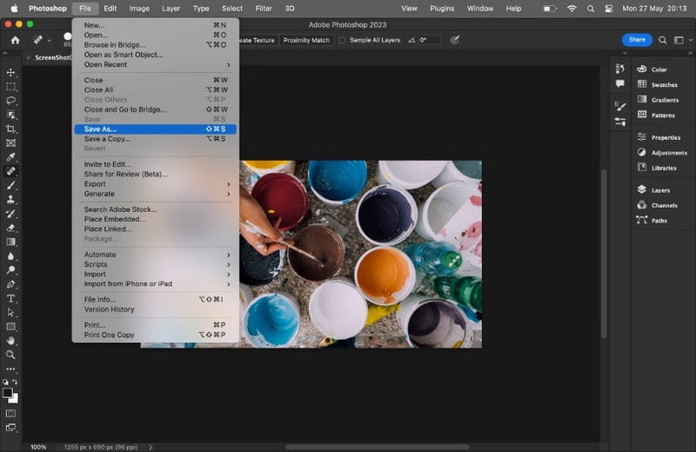
Task: Click the foreground color swatch
Action: pyautogui.click(x=8, y=393)
